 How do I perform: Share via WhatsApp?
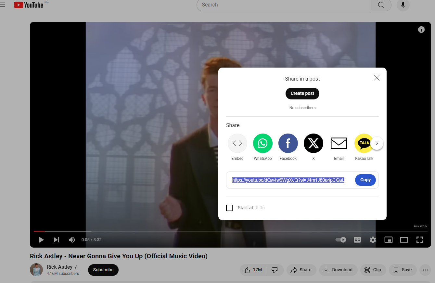coord(263,147)
